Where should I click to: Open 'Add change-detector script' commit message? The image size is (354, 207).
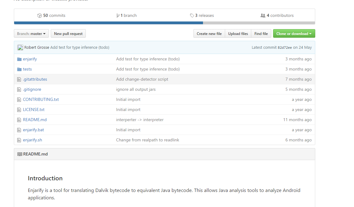142,79
